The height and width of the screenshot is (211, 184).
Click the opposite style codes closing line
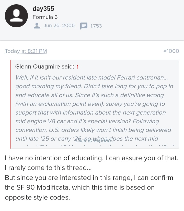pos(37,197)
